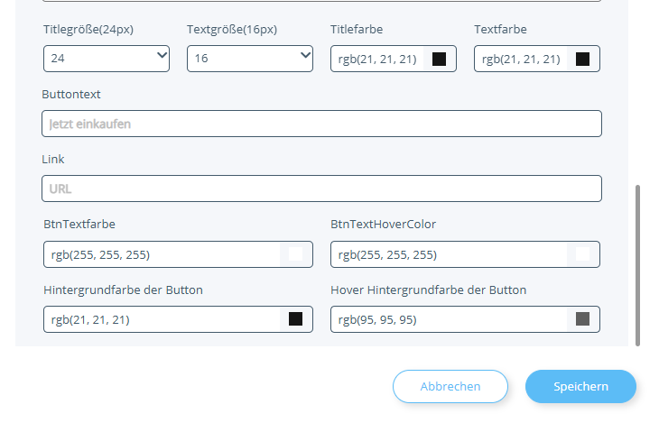This screenshot has width=659, height=423.
Task: Edit the Titlefarbe rgb value field
Action: [x=377, y=60]
